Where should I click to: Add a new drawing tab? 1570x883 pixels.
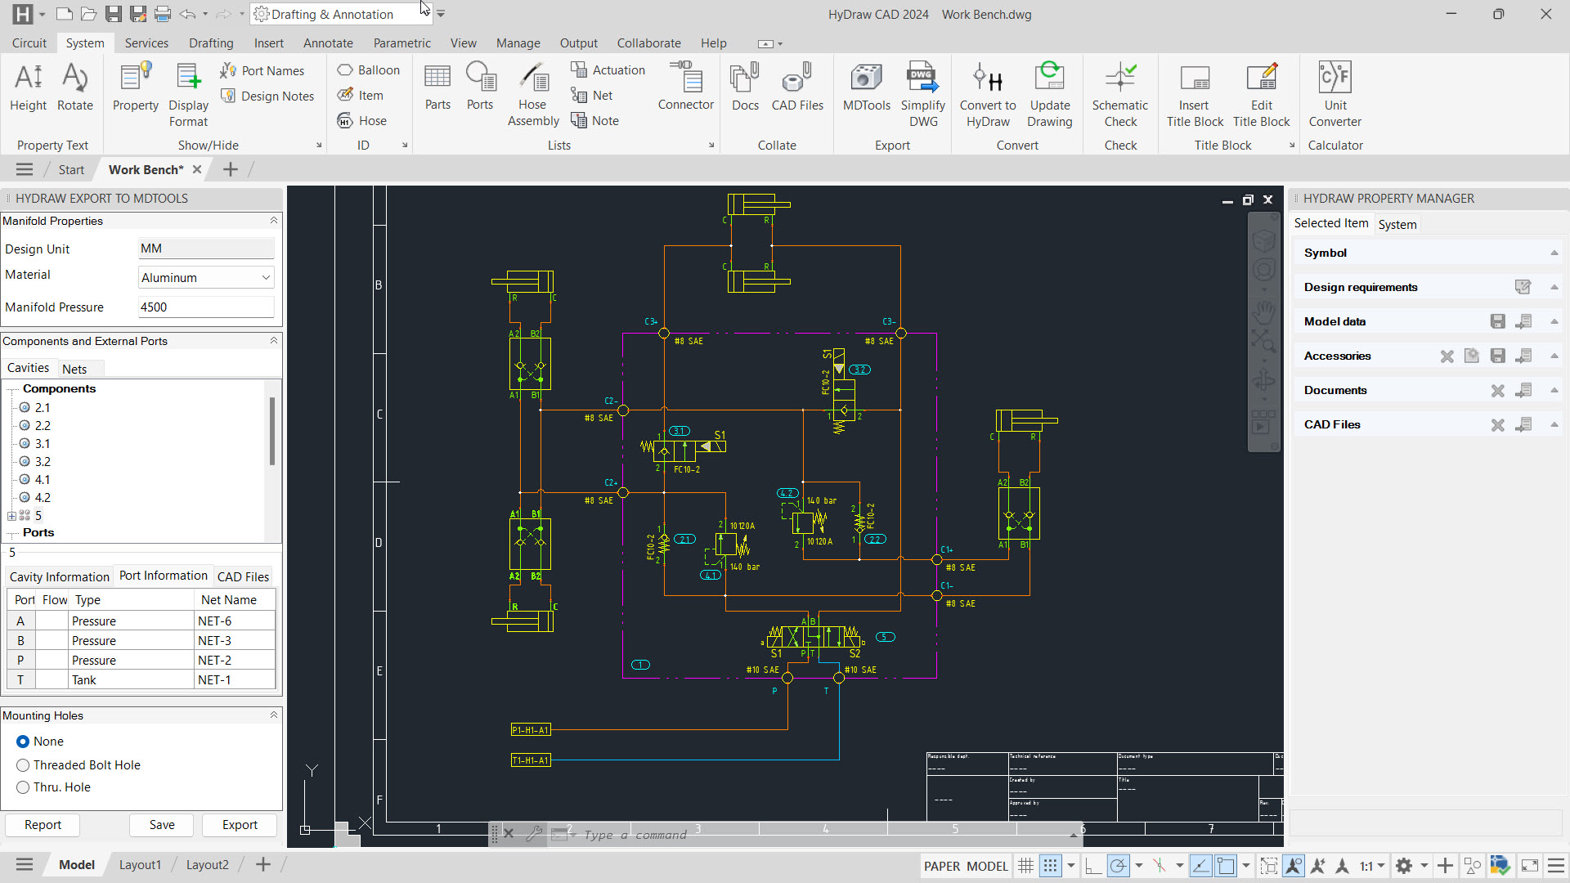(x=231, y=169)
